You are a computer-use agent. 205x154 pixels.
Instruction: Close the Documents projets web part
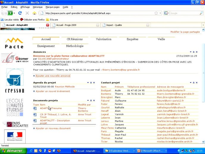(94, 100)
